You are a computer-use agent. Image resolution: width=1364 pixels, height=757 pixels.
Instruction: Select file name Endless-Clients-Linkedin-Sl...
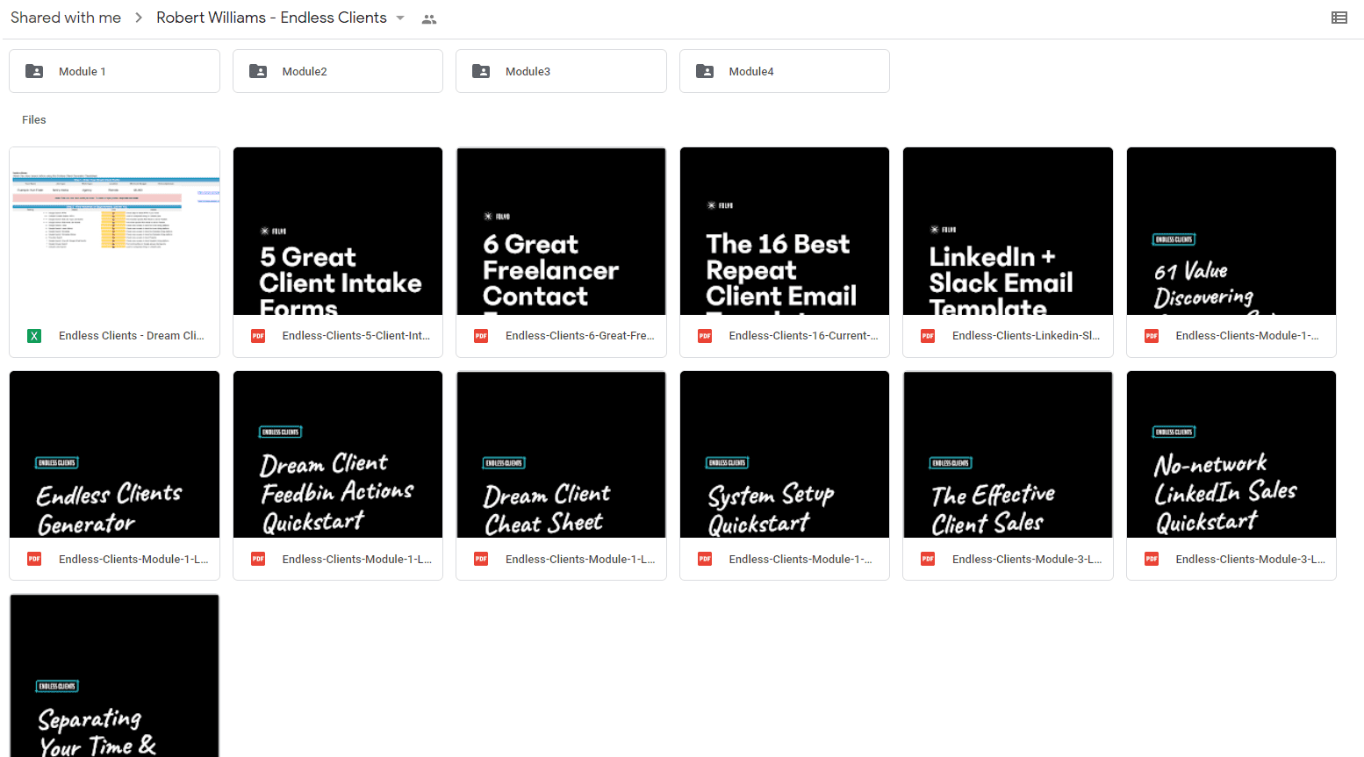tap(1026, 336)
